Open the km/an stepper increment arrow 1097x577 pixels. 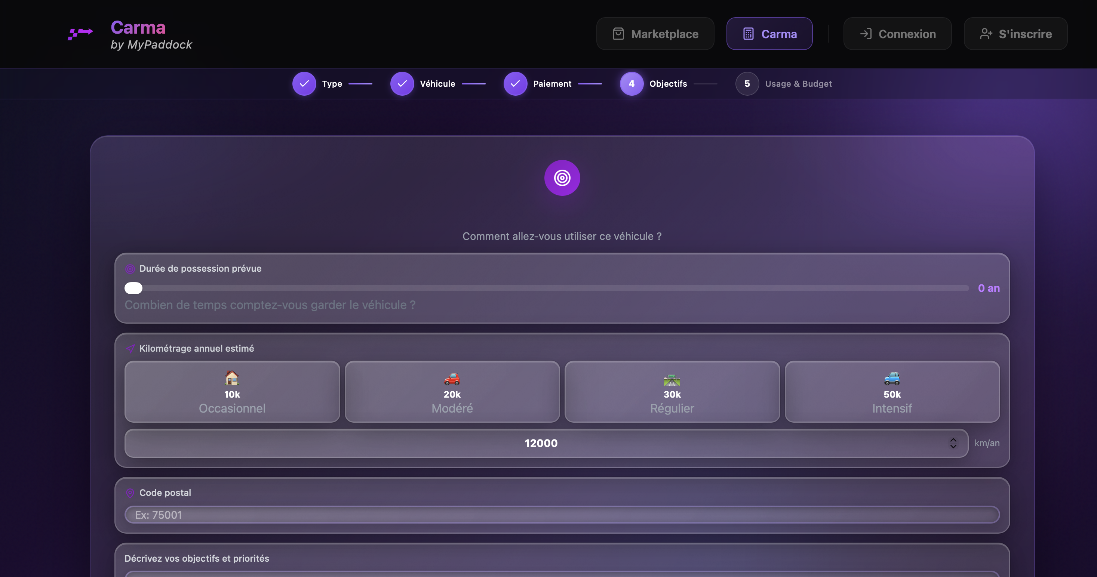tap(954, 440)
